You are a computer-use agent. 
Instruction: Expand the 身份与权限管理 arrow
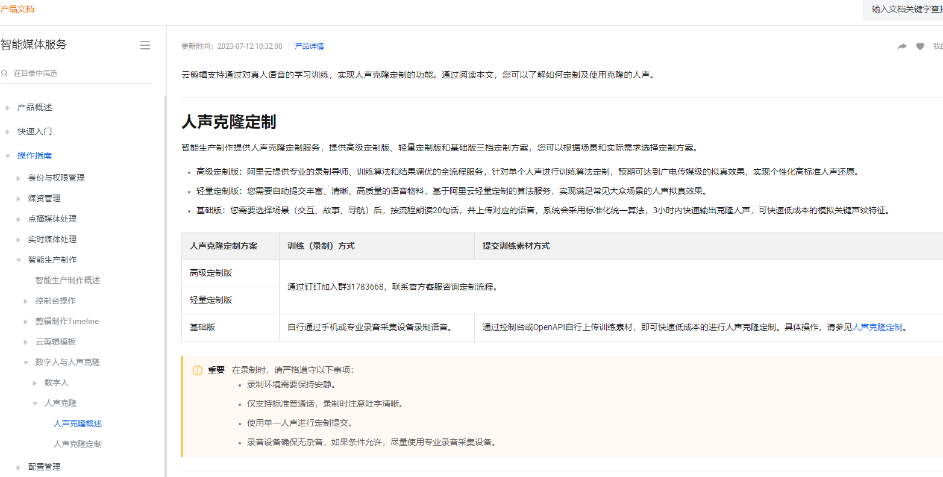(x=19, y=178)
